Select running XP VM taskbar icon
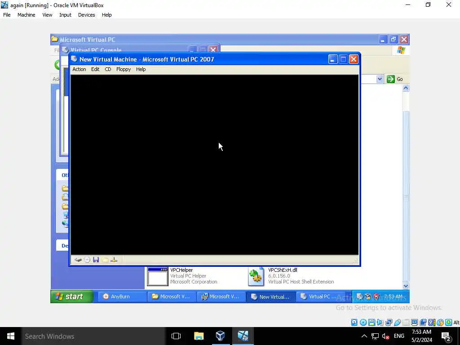Viewport: 460px width, 345px height. (x=243, y=336)
